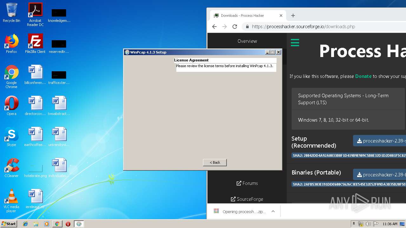Select the individualss... Word document
Image resolution: width=406 pixels, height=228 pixels.
click(59, 168)
